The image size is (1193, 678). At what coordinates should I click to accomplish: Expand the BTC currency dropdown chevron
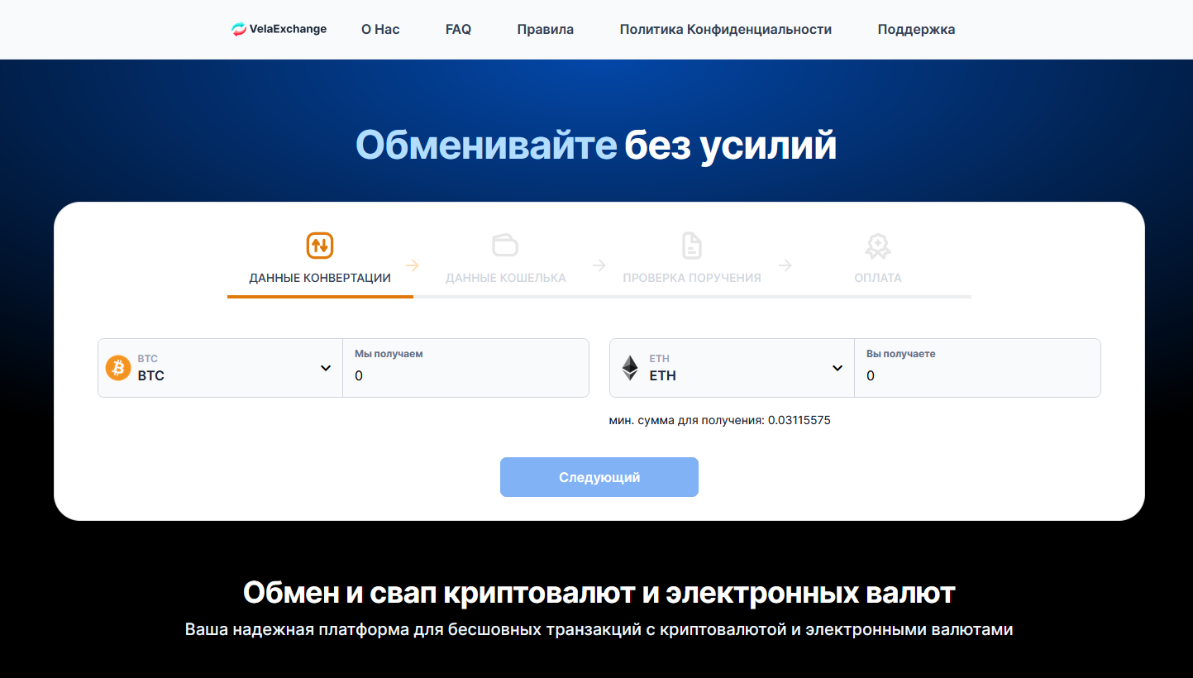(x=326, y=368)
